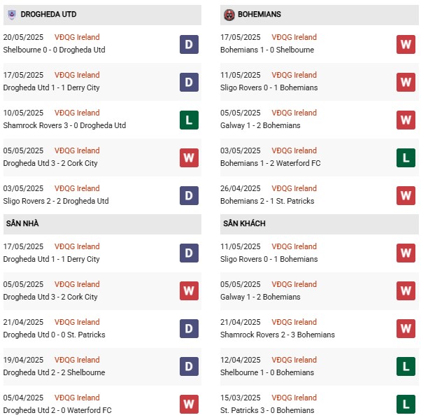This screenshot has width=421, height=420.
Task: Click the W badge for Drogheda 3 - 2 Cork City under Drogheda Utd
Action: [x=189, y=157]
